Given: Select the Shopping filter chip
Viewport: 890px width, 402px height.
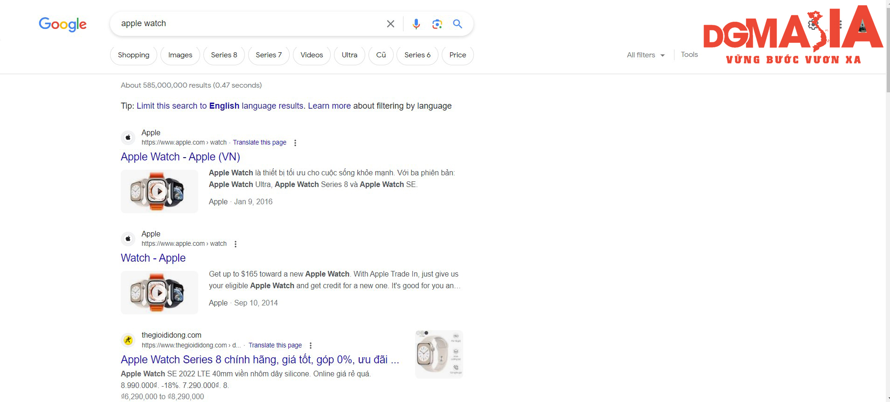Looking at the screenshot, I should (x=134, y=55).
